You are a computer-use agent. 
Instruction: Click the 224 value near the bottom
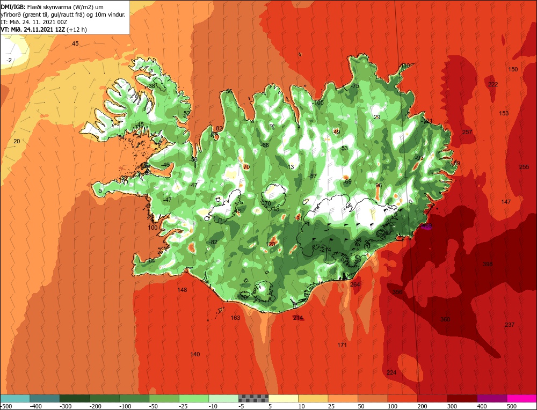(391, 372)
